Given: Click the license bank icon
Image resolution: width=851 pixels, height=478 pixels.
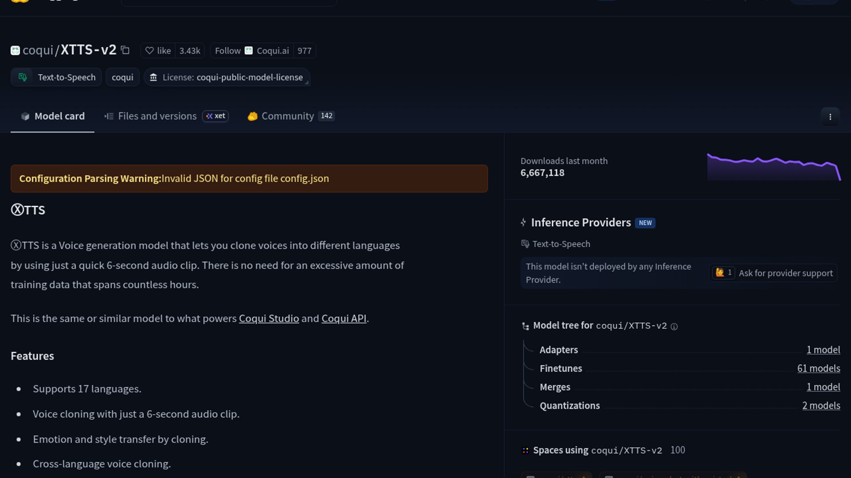Looking at the screenshot, I should [153, 77].
